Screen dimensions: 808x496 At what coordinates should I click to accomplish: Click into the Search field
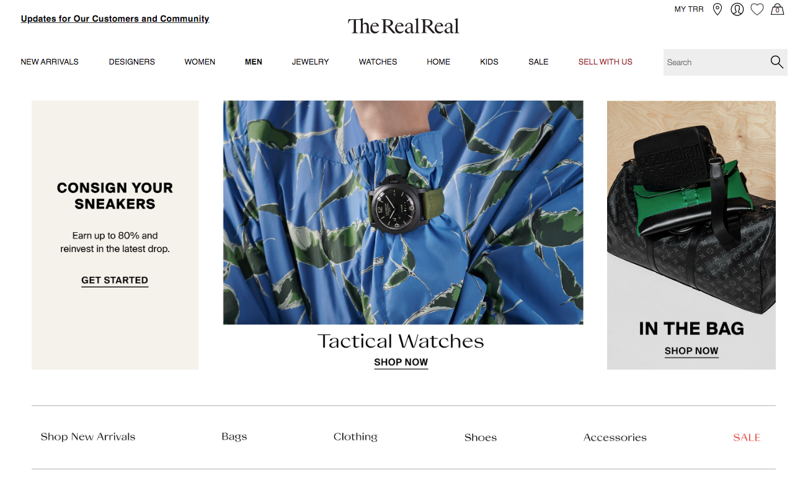tap(716, 62)
